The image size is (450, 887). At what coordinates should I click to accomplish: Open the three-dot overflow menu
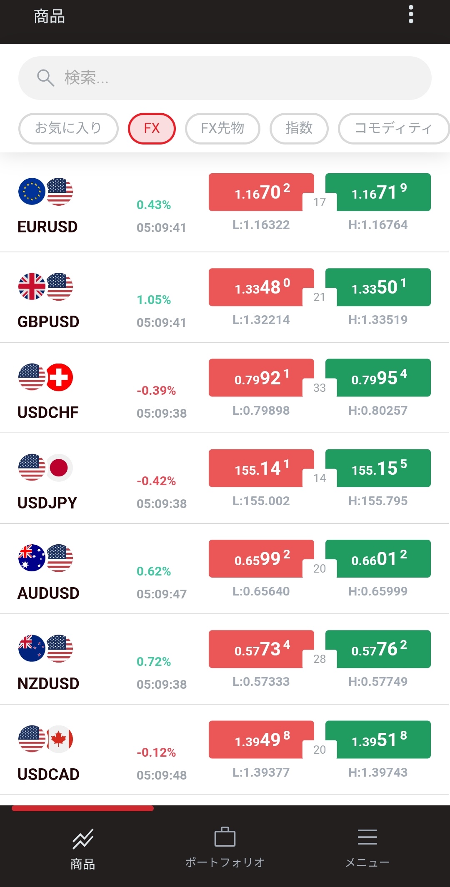pos(411,15)
